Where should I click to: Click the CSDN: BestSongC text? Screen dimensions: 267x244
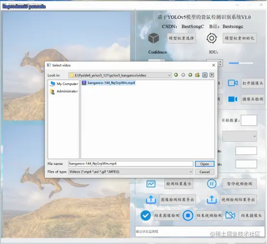183,27
